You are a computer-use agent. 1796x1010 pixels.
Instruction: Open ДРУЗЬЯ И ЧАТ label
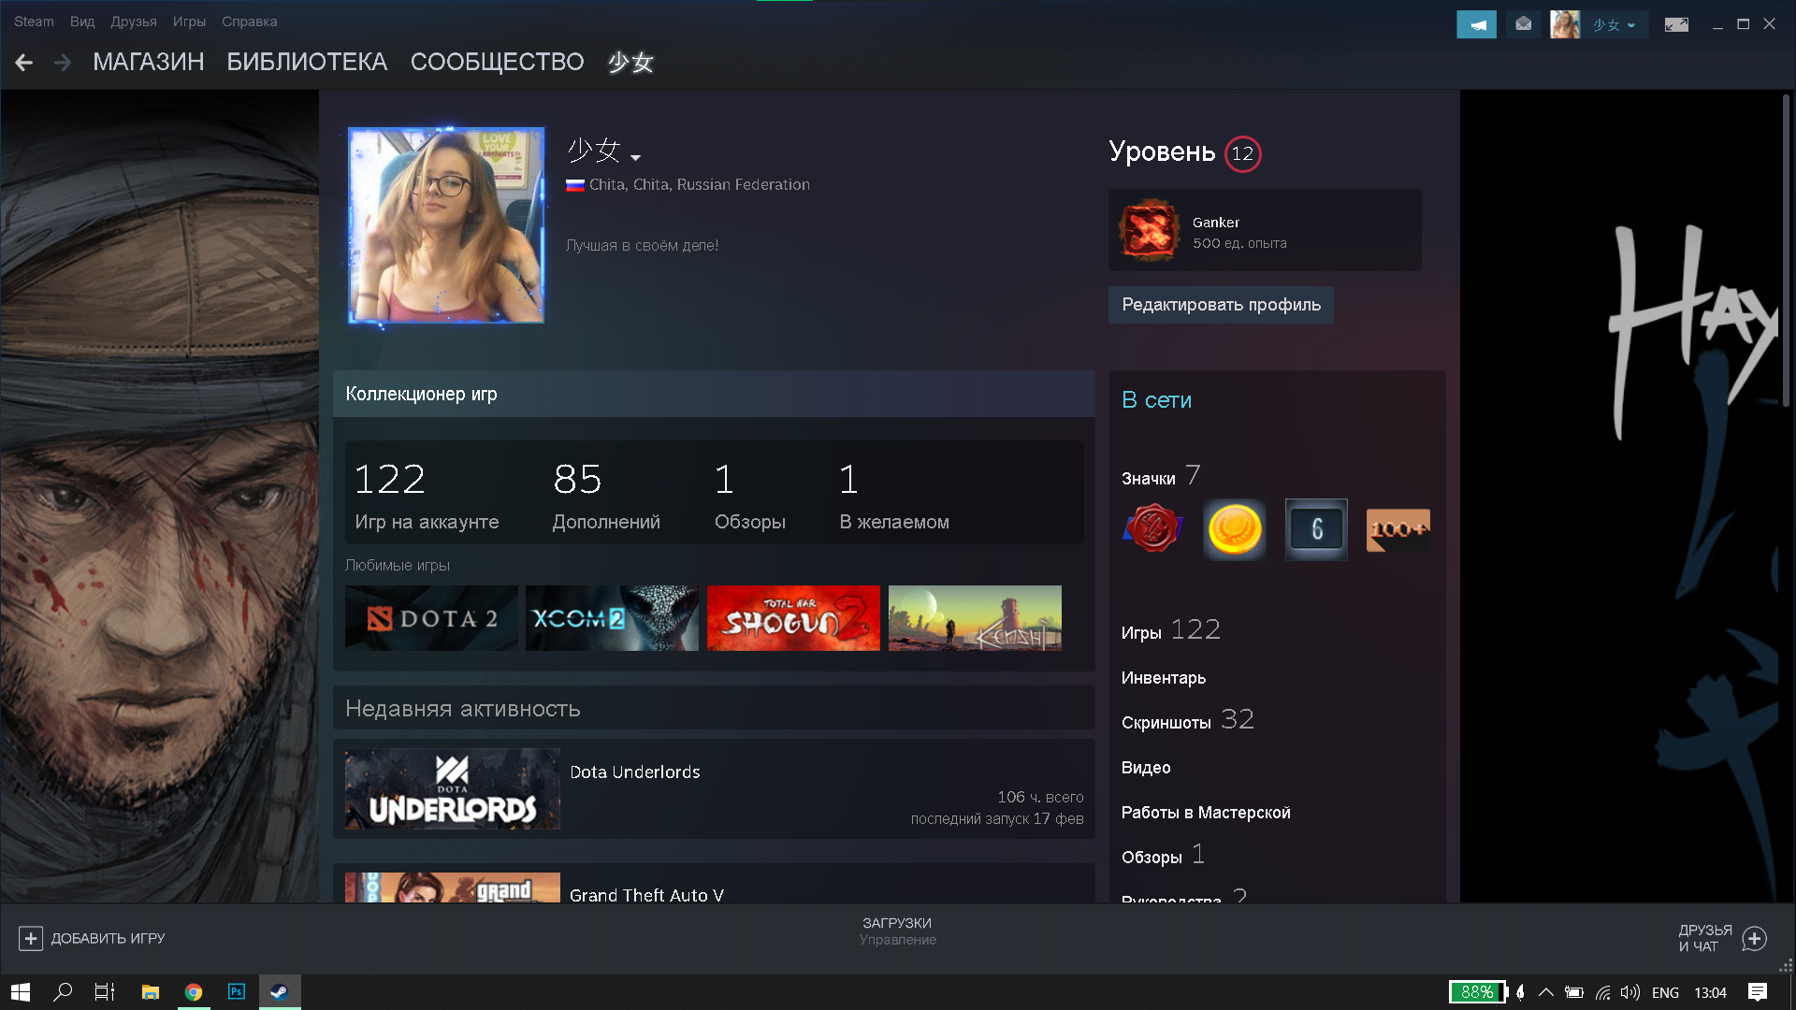pyautogui.click(x=1704, y=938)
